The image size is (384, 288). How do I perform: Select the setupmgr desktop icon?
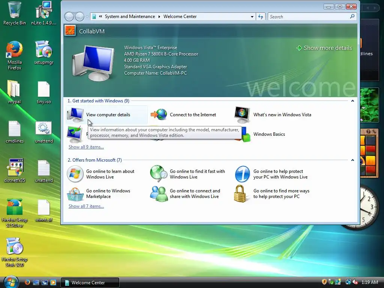point(44,53)
